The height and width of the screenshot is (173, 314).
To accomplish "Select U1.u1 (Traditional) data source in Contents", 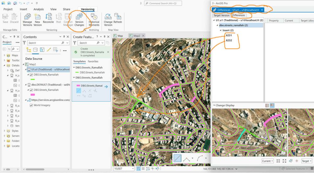I will pos(48,69).
